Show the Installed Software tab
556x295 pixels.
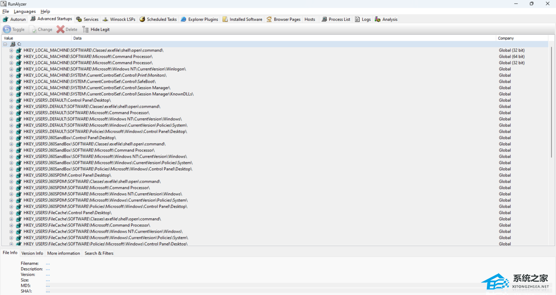tap(242, 19)
